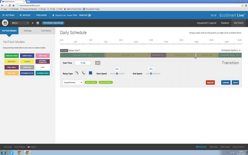Viewport: 248px width, 155px height.
Task: Click the Settings hamburger menu icon
Action: click(x=4, y=15)
